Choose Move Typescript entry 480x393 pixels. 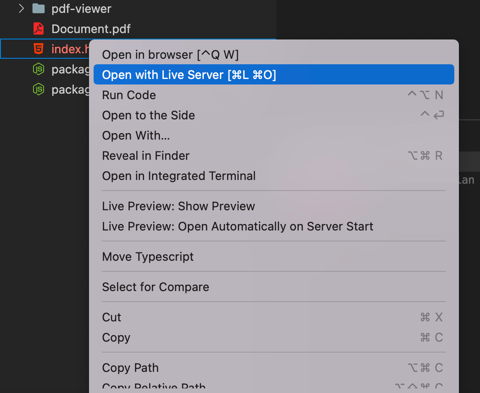tap(273, 257)
